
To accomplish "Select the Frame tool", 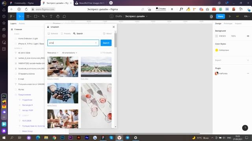I will click(x=28, y=16).
